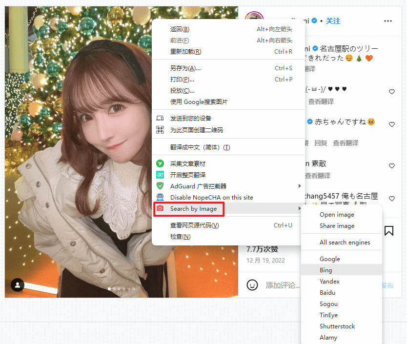This screenshot has height=344, width=407.
Task: Click the 关注 follow link
Action: pyautogui.click(x=333, y=21)
